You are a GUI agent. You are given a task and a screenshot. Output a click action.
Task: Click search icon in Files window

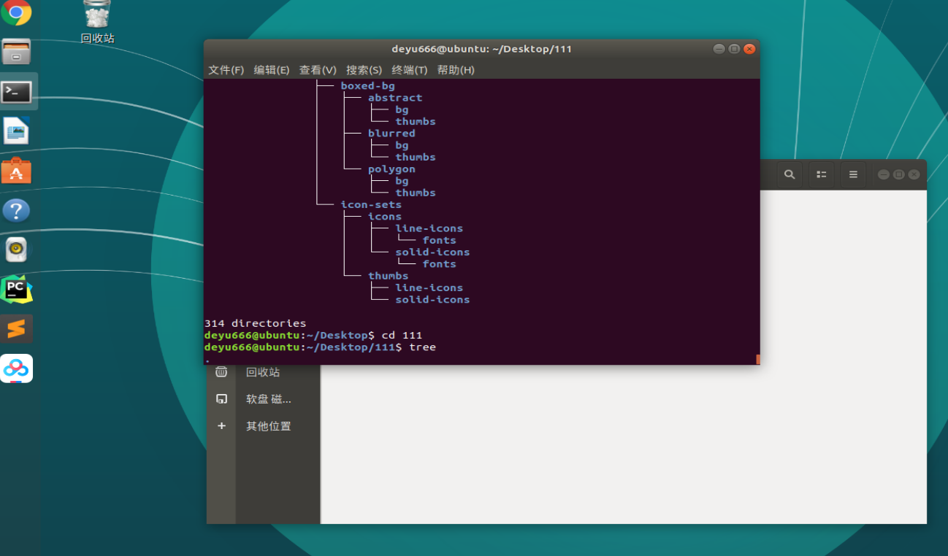(x=790, y=174)
